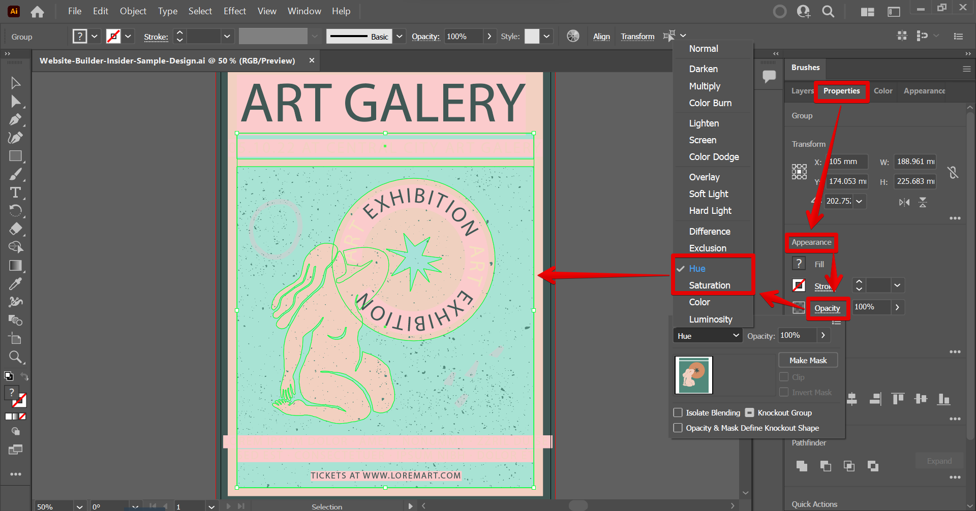The height and width of the screenshot is (511, 976).
Task: Pick the Eyedropper tool
Action: click(16, 283)
